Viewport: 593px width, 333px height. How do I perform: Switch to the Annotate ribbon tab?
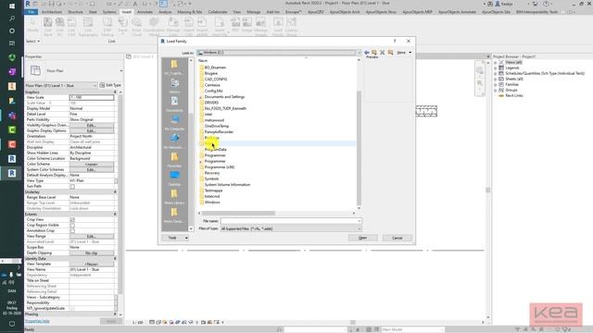pos(145,12)
